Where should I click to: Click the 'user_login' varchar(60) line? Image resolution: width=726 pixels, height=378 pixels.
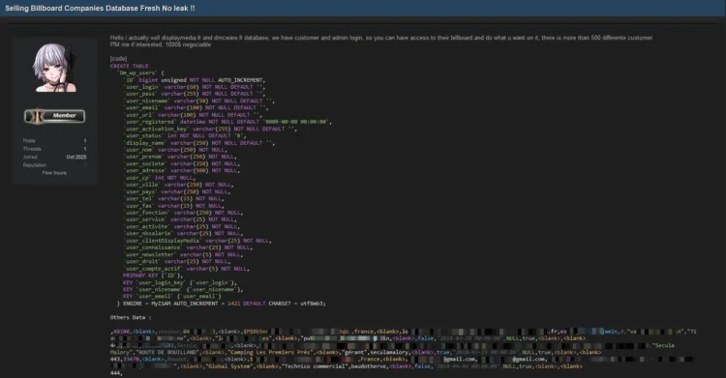coord(194,87)
